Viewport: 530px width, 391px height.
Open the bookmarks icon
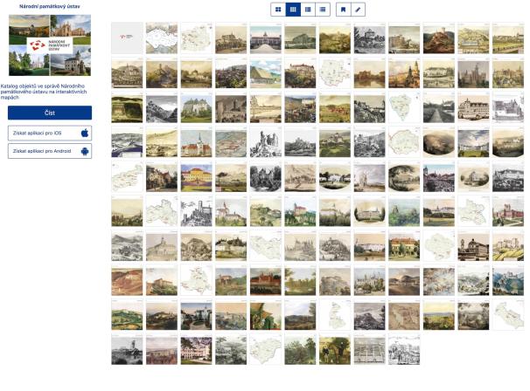(343, 10)
